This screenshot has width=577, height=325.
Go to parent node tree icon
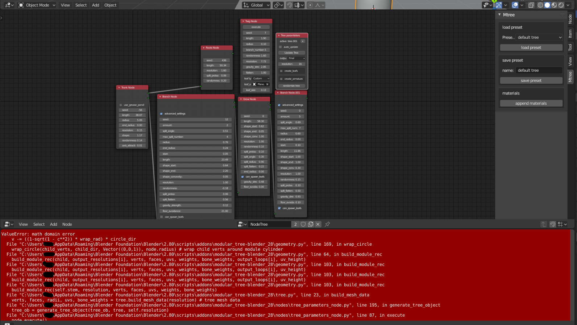point(543,224)
